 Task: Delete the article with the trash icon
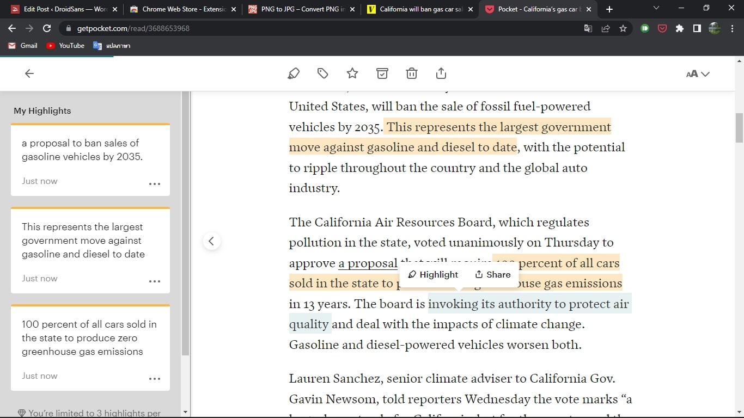tap(412, 73)
